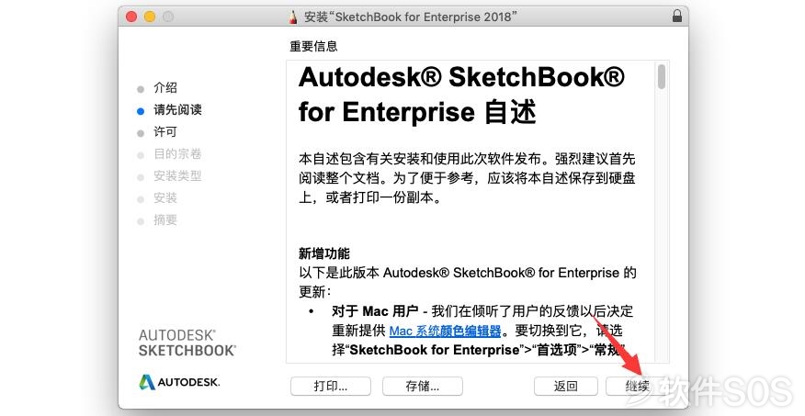Screen dimensions: 805x416
Task: Click the window title 安装 SketchBook for Enterprise 2018
Action: 410,17
